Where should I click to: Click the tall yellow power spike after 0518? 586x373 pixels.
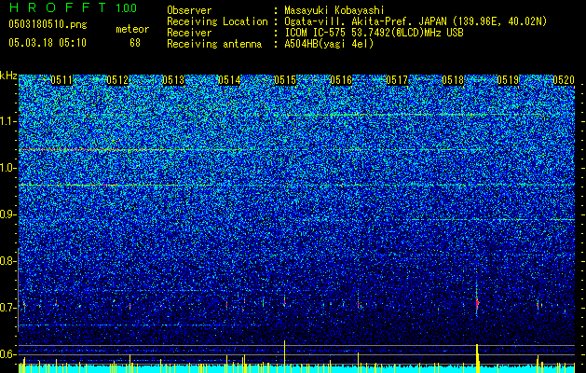pos(477,358)
